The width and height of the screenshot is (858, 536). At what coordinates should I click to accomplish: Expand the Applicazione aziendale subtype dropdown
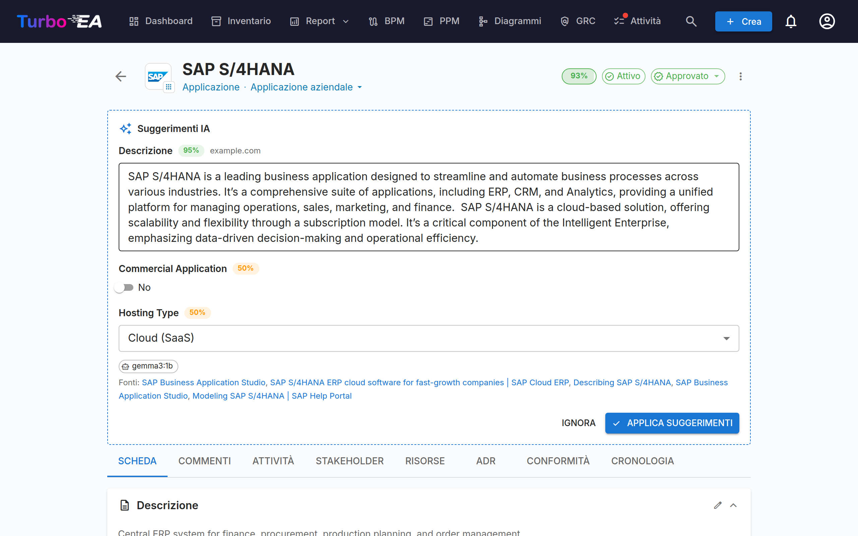[x=306, y=87]
